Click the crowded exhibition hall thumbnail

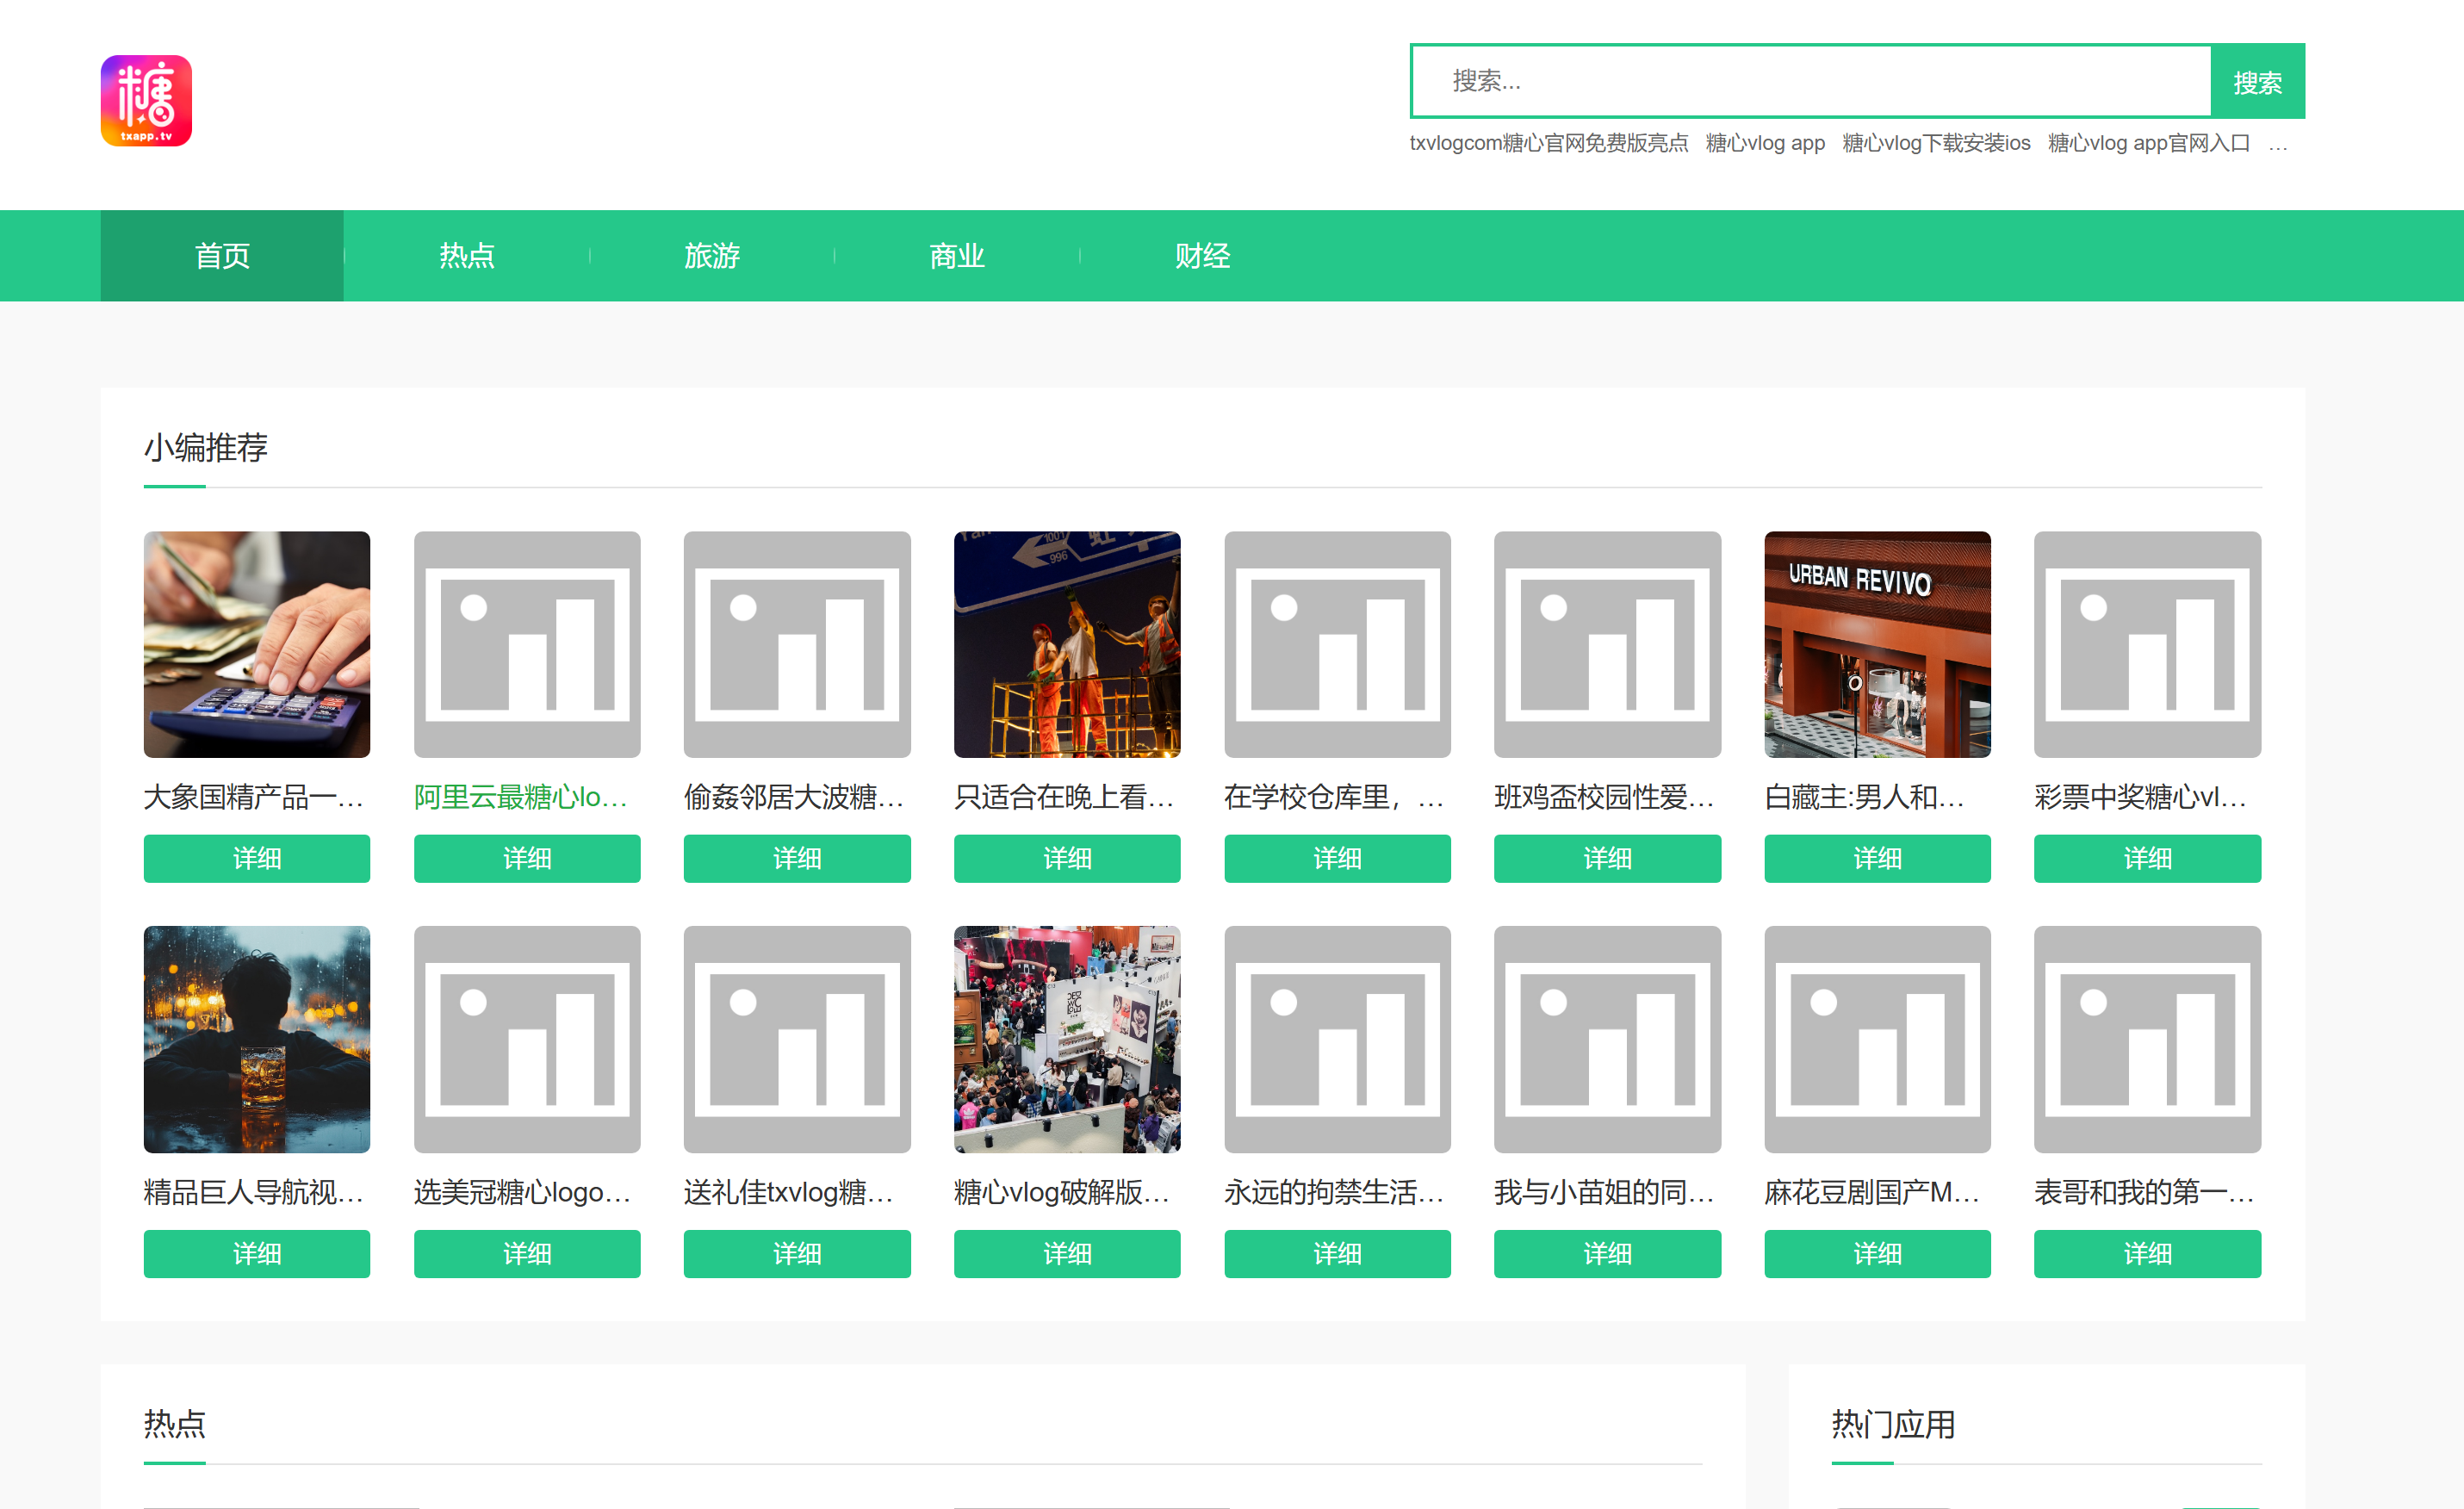click(1067, 1039)
